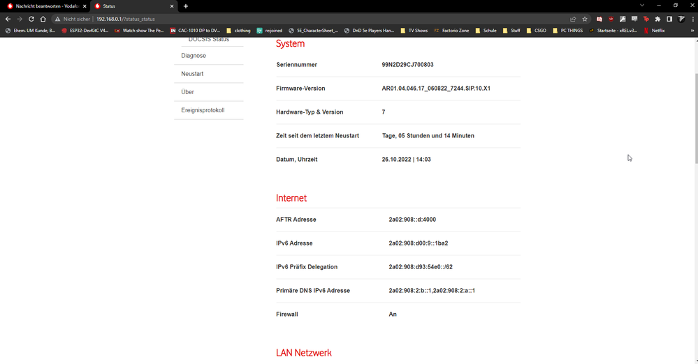Click the page's vertical scrollbar thumb

tap(696, 119)
